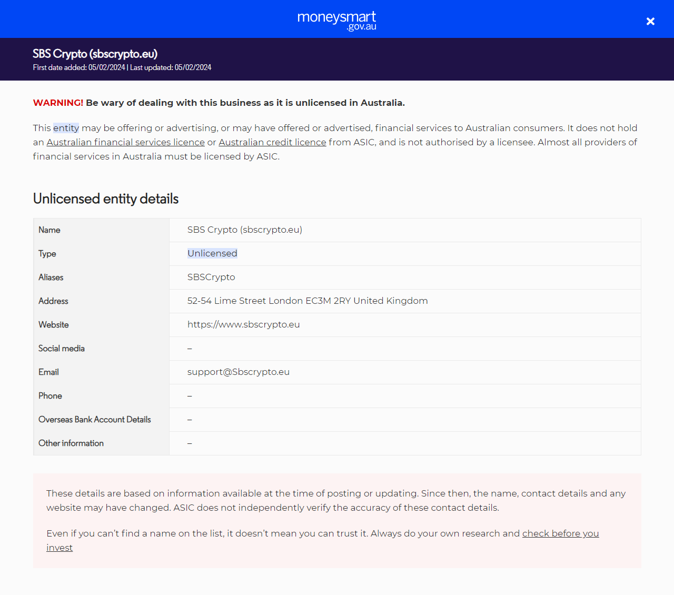Click the Lime Street London address value
Screen dimensions: 674x595
click(307, 301)
